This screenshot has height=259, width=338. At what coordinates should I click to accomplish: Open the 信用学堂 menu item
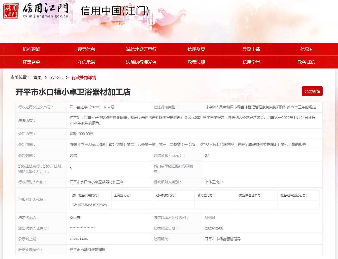[x=251, y=62]
